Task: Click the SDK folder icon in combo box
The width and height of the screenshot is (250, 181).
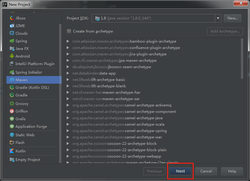Action: 97,18
